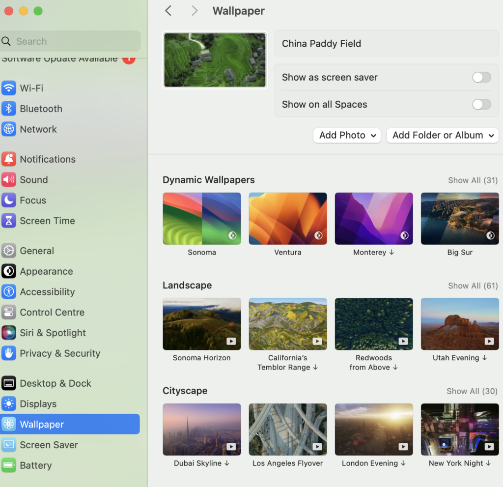Click the Privacy & Security hand icon
The height and width of the screenshot is (487, 503).
tap(8, 353)
